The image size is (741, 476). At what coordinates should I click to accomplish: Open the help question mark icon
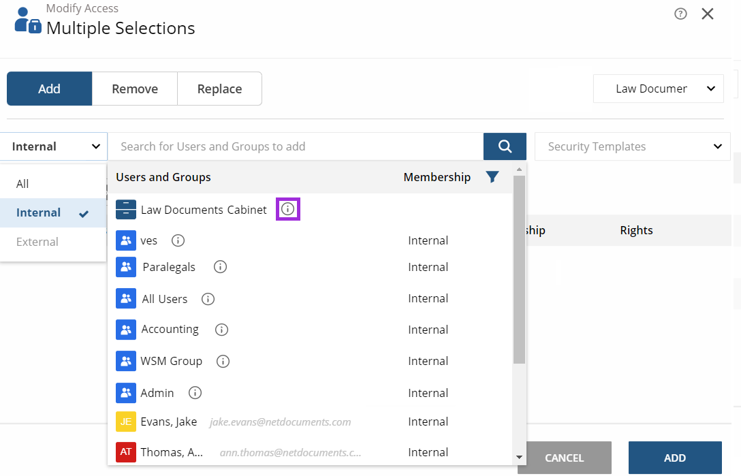pyautogui.click(x=680, y=14)
